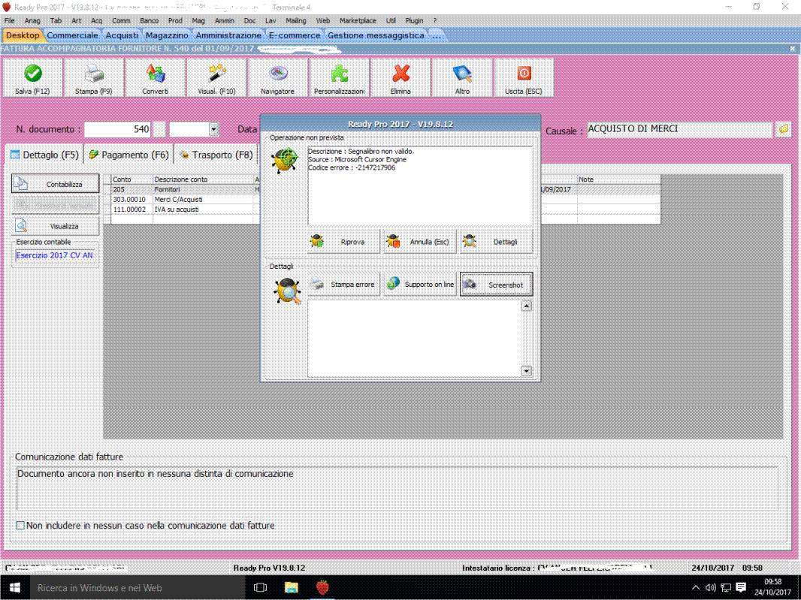Screen dimensions: 801x600
Task: Click folder icon next to Causale field
Action: pos(783,129)
